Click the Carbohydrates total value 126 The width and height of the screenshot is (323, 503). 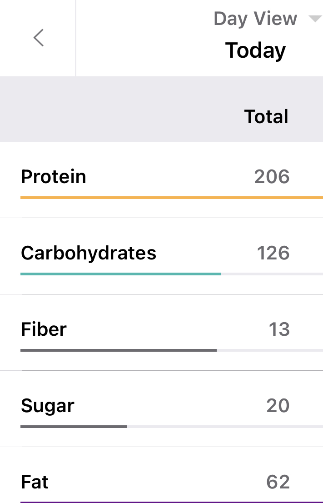tap(273, 253)
